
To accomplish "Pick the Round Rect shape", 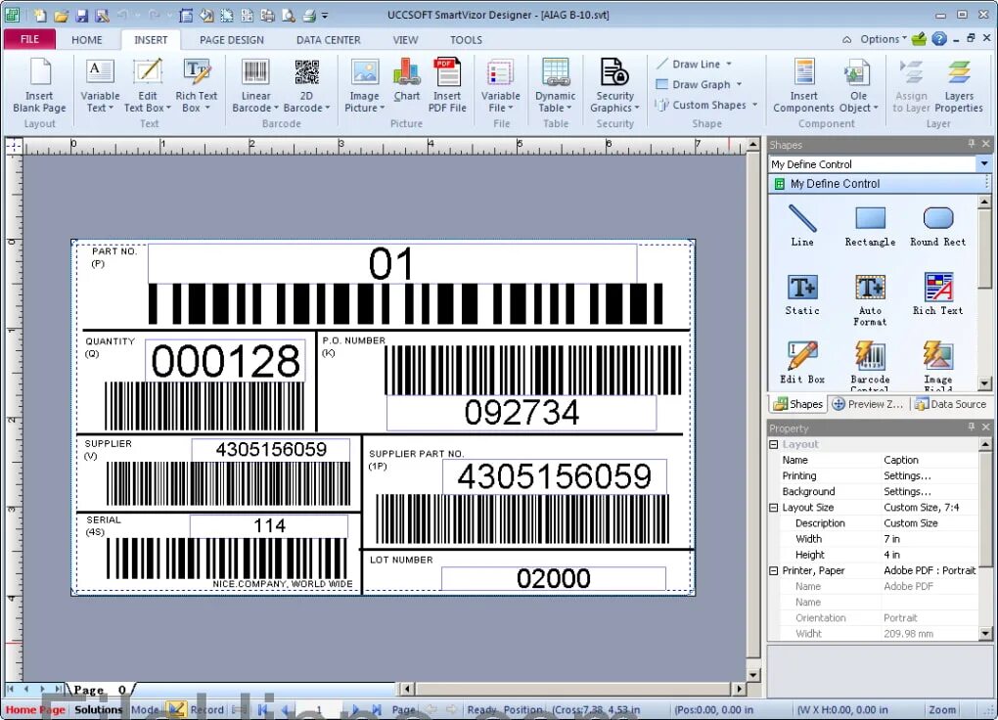I will point(937,225).
